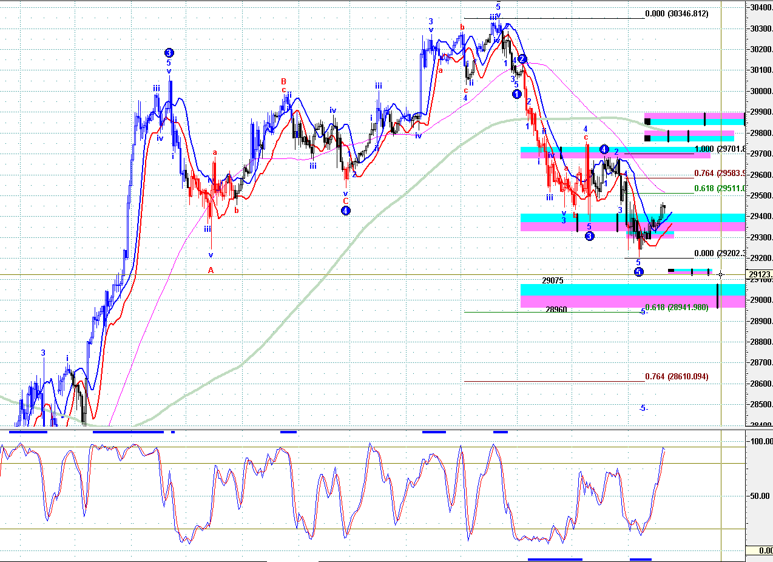
Task: Select the 29700 price axis label
Action: pos(761,154)
